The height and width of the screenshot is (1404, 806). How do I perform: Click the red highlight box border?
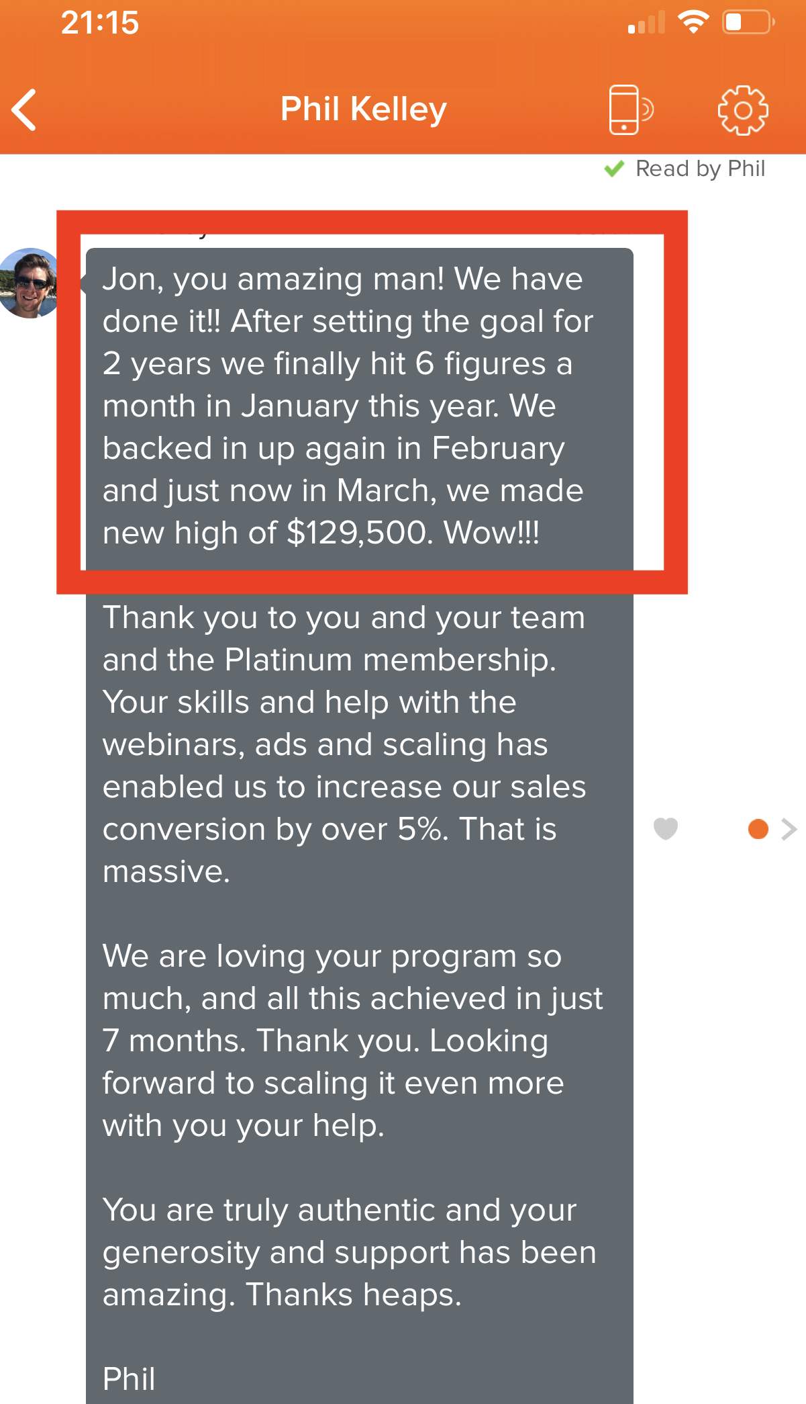pos(372,222)
